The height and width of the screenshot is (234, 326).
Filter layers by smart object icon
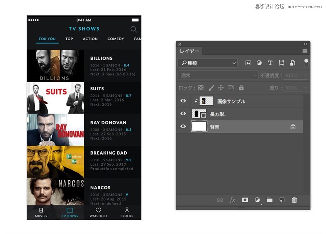pos(293,63)
